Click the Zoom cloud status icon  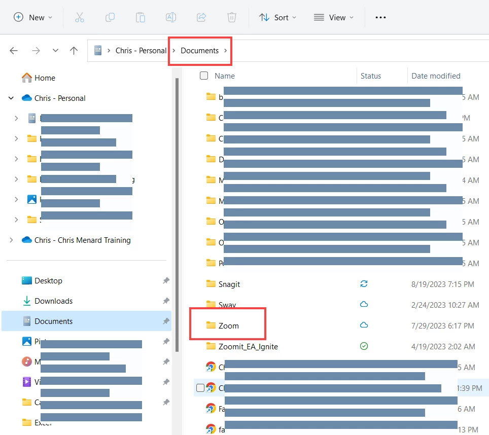click(x=364, y=325)
